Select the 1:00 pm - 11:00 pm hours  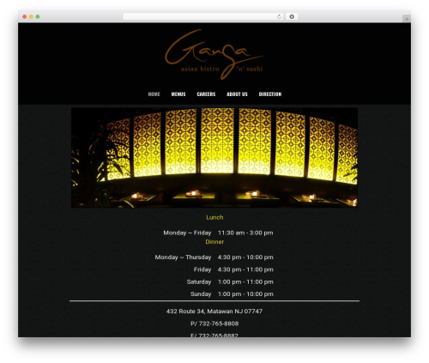click(x=245, y=281)
